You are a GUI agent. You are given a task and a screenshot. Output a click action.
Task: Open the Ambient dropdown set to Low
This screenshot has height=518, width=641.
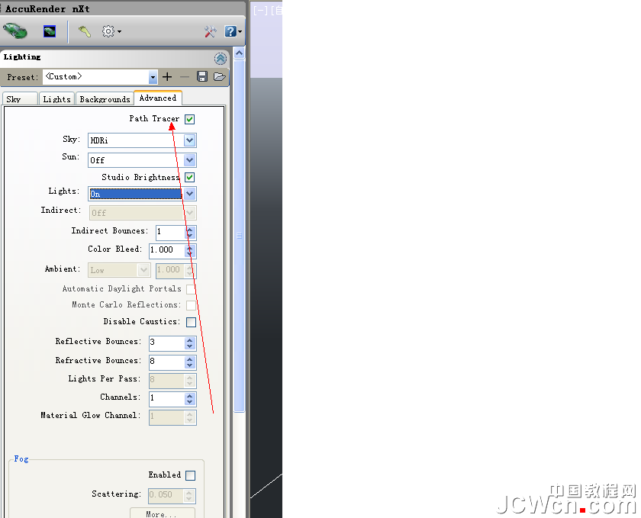coord(118,270)
